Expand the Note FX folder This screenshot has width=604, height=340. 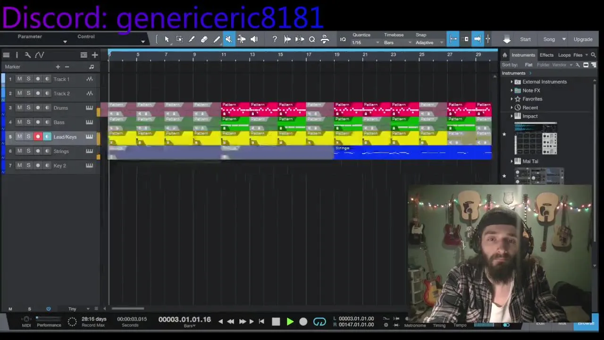(512, 91)
